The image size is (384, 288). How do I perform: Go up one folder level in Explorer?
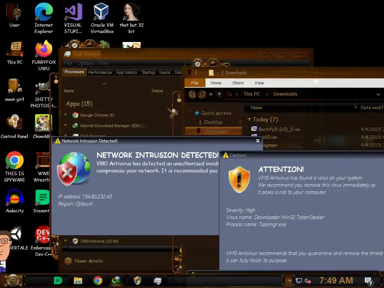(x=219, y=94)
